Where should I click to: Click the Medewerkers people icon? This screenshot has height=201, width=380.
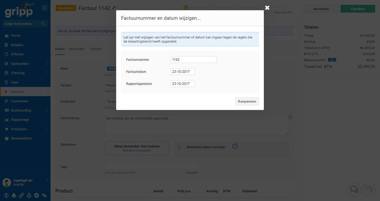click(7, 138)
